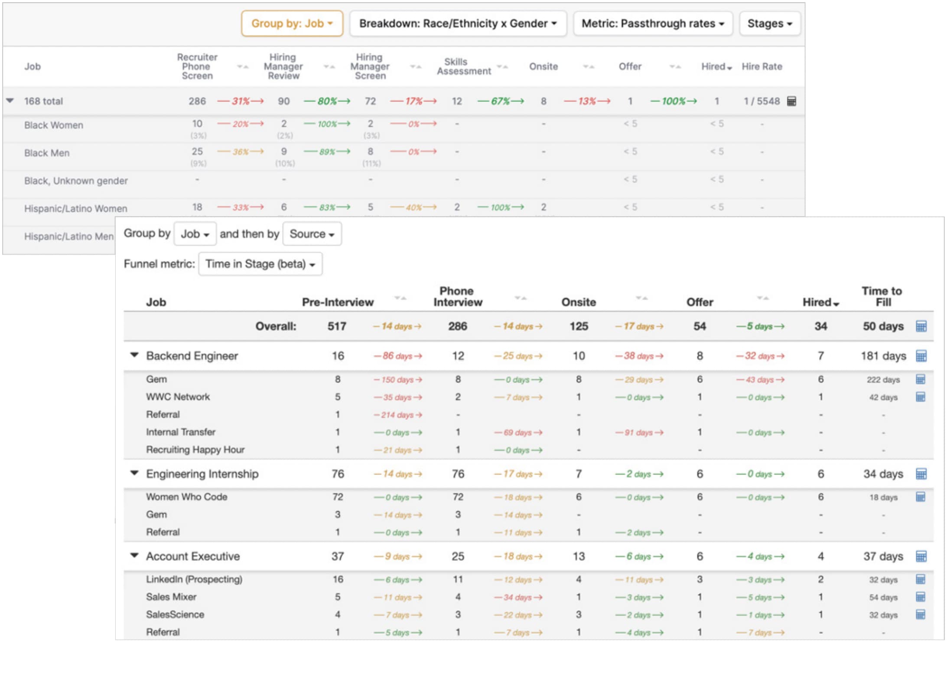947x699 pixels.
Task: Click calculator icon for Sales Mixer row
Action: (x=921, y=597)
